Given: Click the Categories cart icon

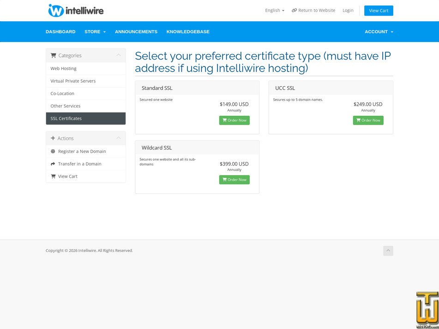Looking at the screenshot, I should [53, 55].
